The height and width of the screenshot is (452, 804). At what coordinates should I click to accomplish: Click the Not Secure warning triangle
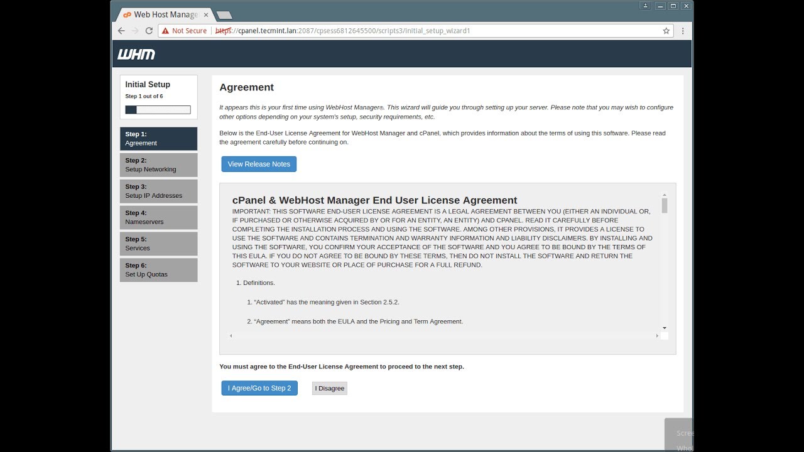click(165, 30)
